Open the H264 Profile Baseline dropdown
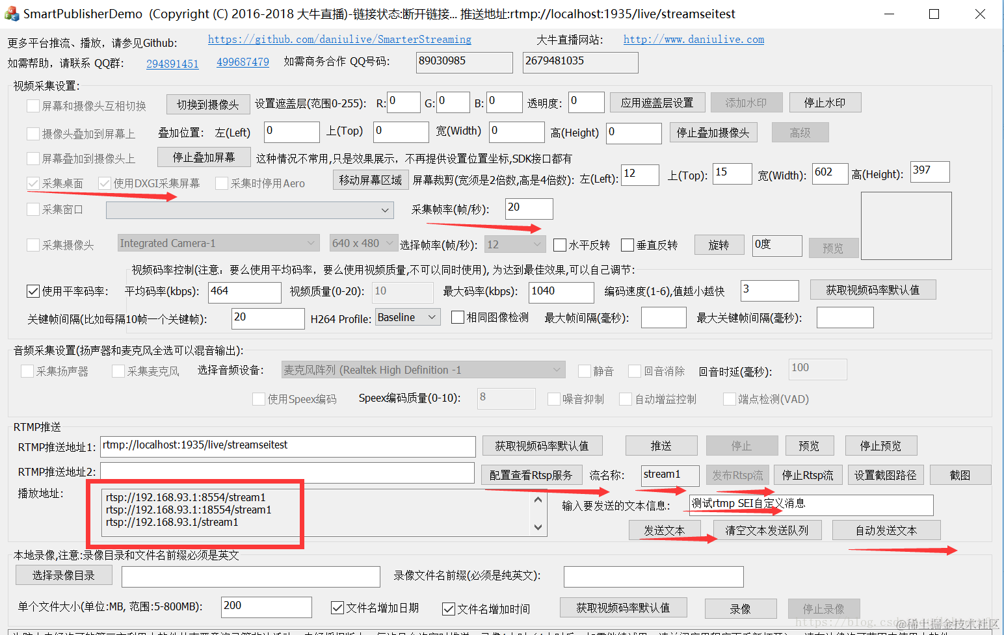The width and height of the screenshot is (1004, 635). (408, 317)
